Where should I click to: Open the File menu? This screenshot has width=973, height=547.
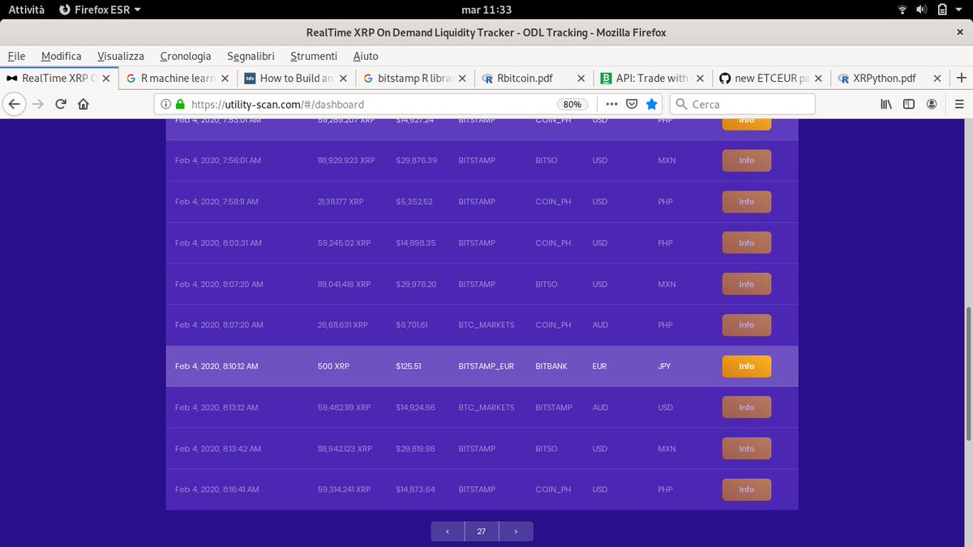pyautogui.click(x=16, y=56)
